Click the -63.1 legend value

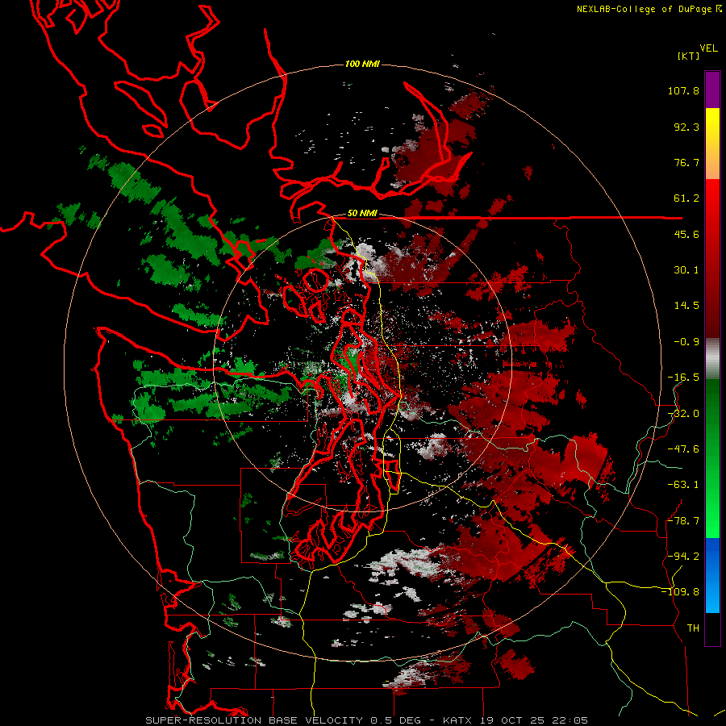click(x=683, y=485)
